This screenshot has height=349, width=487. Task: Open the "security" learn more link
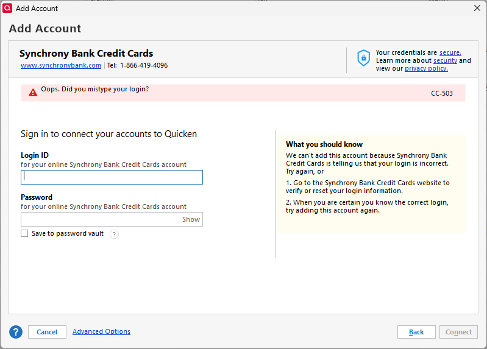click(445, 60)
